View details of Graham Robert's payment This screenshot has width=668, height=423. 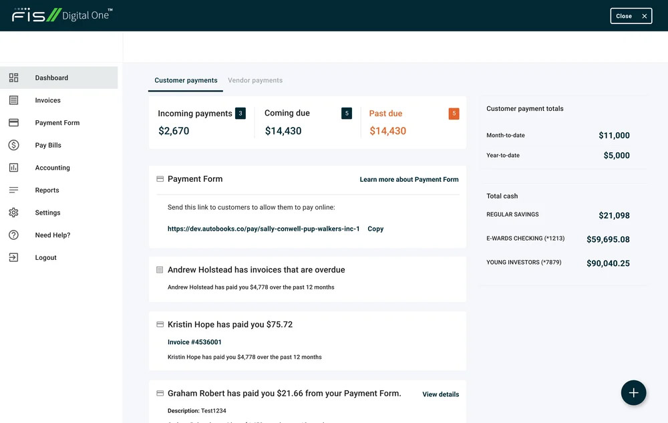click(440, 394)
